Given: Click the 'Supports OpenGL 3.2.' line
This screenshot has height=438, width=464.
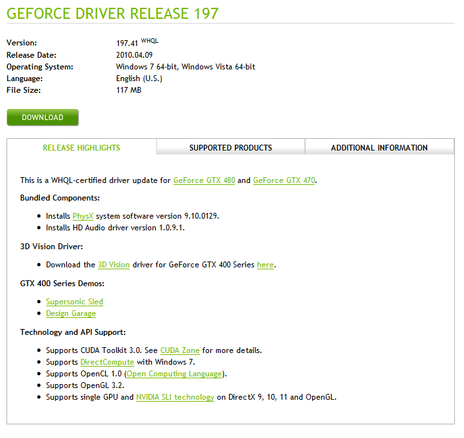Looking at the screenshot, I should (x=85, y=385).
